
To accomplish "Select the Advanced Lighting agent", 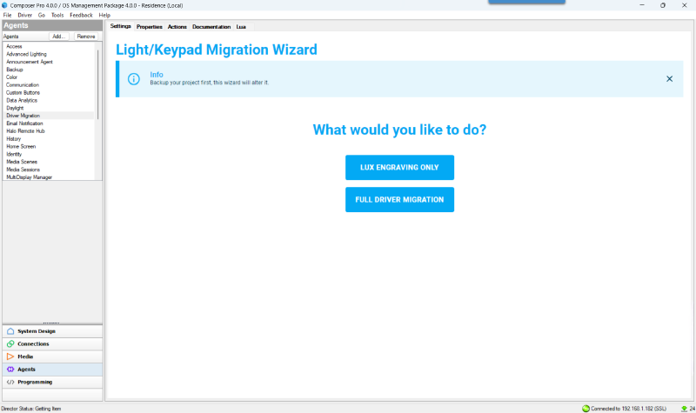I will (26, 54).
